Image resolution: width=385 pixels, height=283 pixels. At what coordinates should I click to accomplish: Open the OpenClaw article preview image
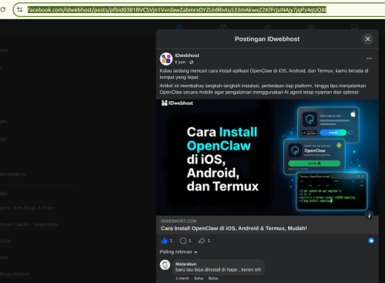(x=267, y=157)
